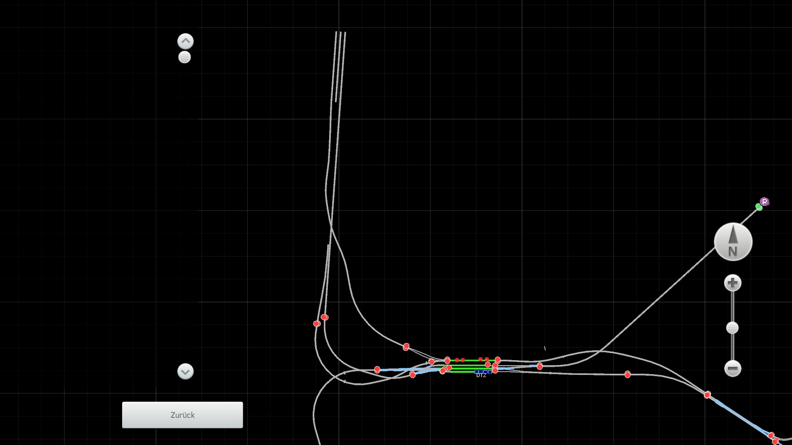Click the zoom slider handle

point(732,328)
